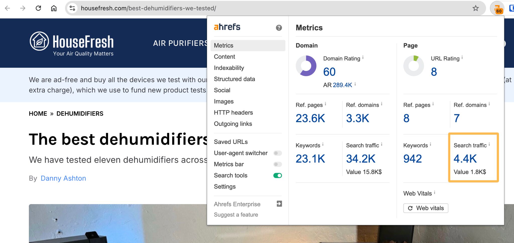Select Content in the Ahrefs sidebar
The height and width of the screenshot is (243, 514).
point(224,57)
